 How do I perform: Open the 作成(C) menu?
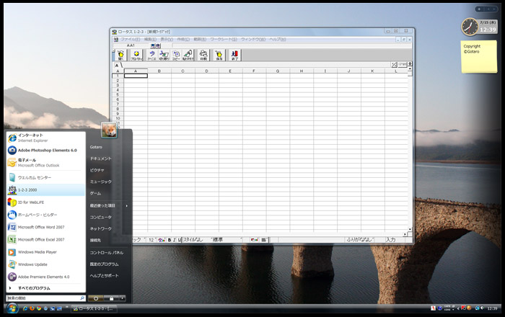click(x=183, y=39)
